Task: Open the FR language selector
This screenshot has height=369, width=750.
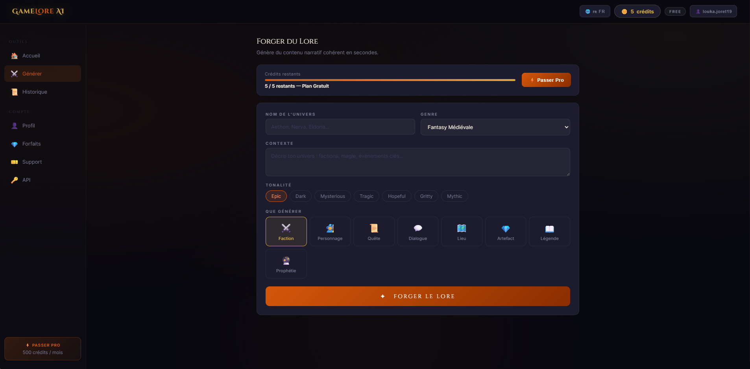Action: (595, 11)
